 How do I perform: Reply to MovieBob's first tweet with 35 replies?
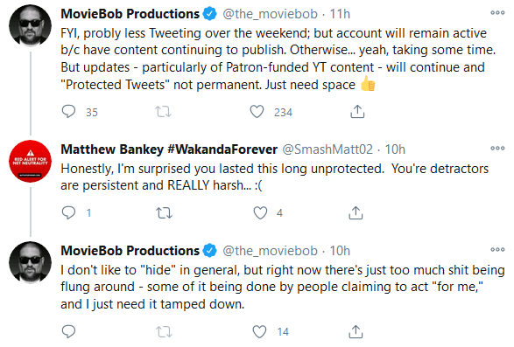click(x=68, y=112)
